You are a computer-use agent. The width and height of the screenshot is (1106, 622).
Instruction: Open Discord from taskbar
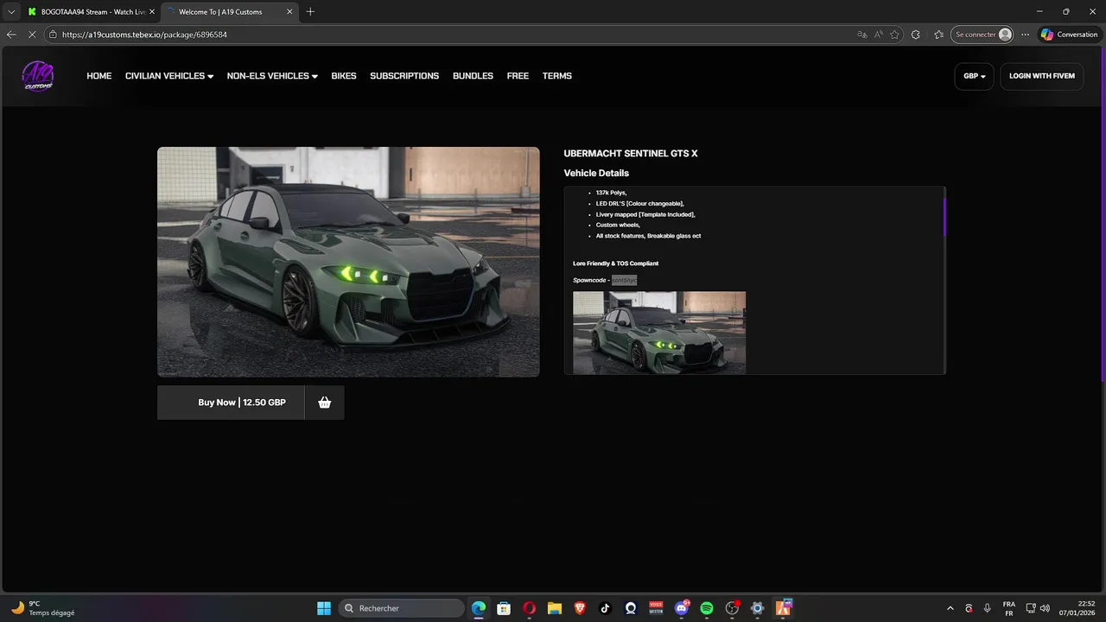pyautogui.click(x=682, y=608)
